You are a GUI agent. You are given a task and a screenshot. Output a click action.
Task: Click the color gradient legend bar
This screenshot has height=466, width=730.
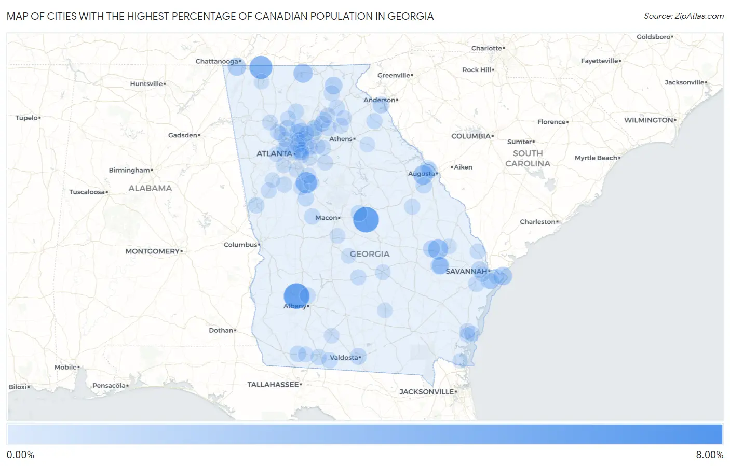[364, 434]
